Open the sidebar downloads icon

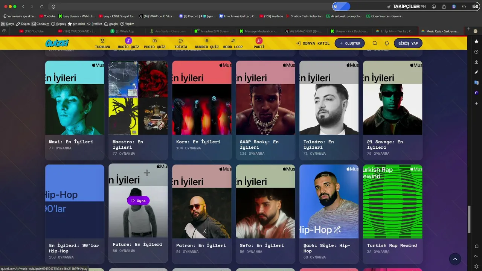click(x=476, y=62)
